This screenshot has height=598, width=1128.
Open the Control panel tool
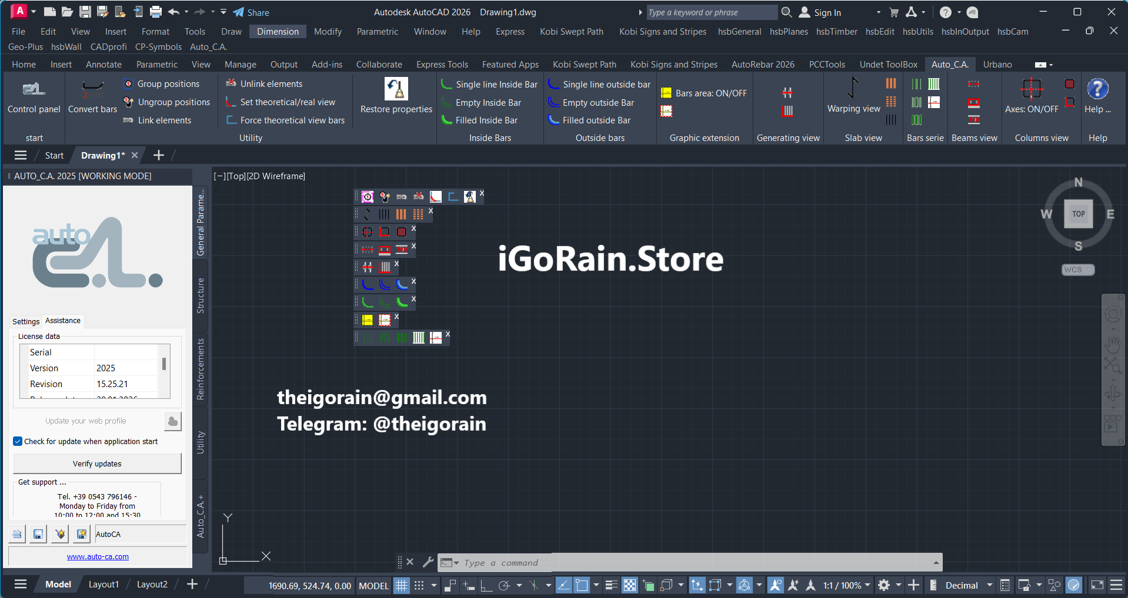34,97
